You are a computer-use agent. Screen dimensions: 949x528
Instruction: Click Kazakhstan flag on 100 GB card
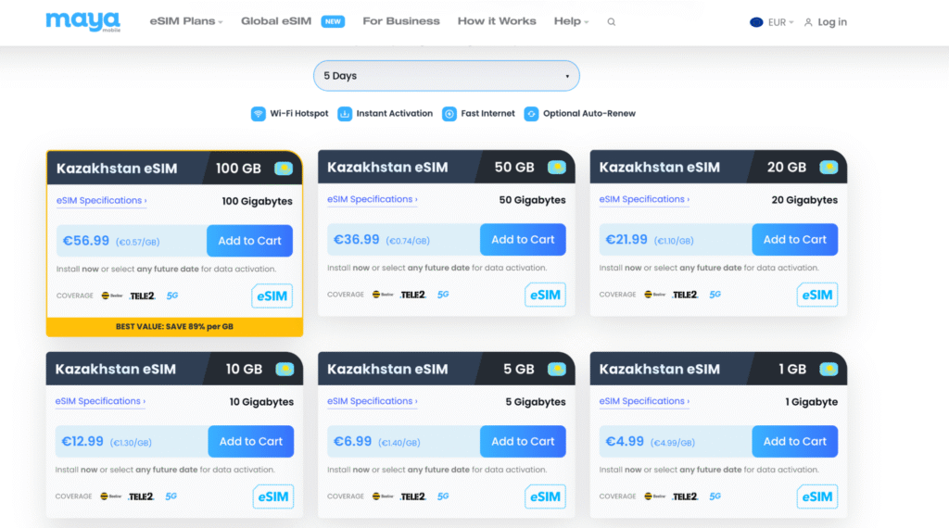284,169
